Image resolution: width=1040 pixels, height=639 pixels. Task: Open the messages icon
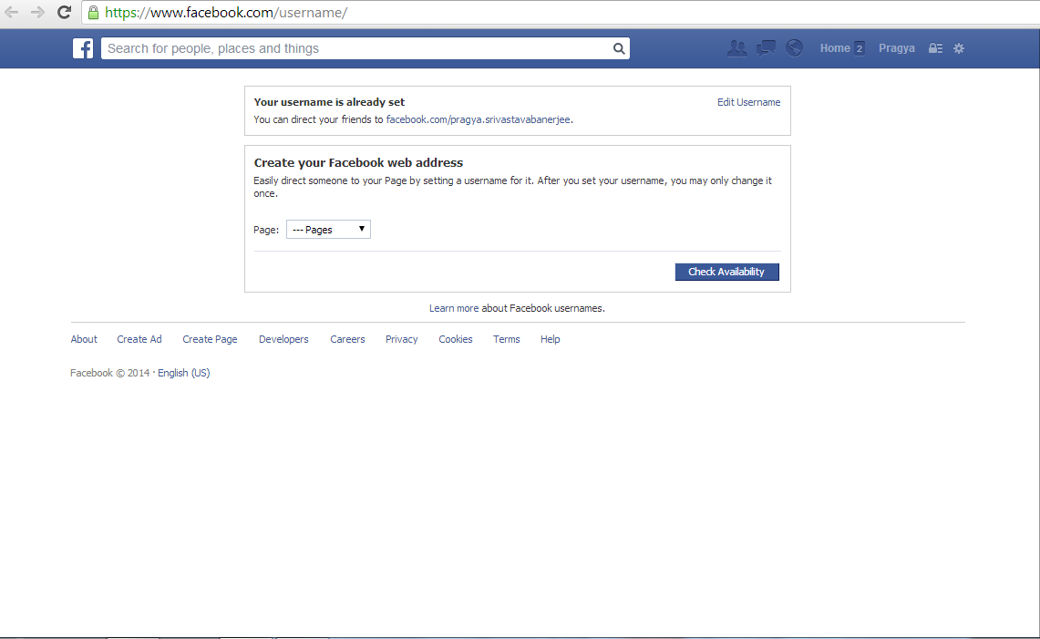pyautogui.click(x=766, y=47)
